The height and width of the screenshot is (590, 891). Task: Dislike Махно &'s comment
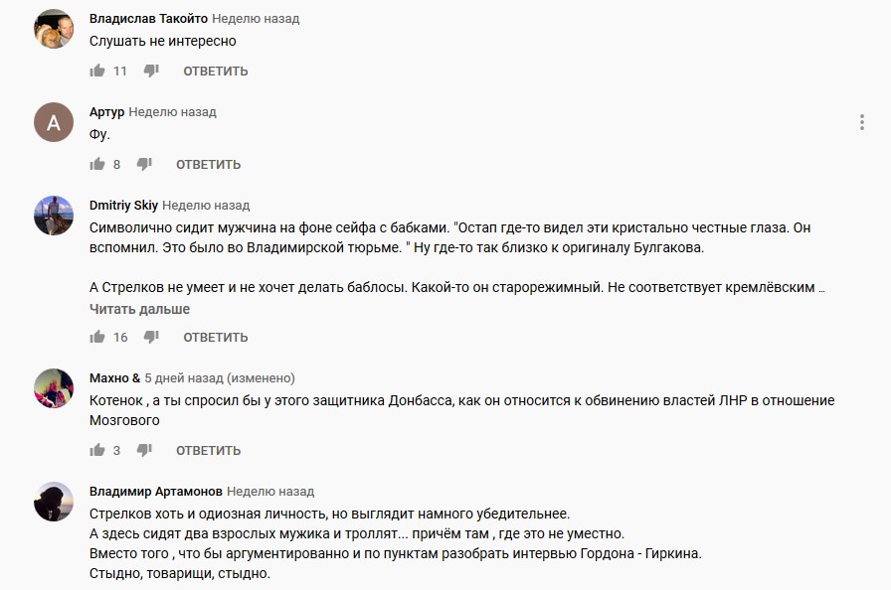(x=144, y=450)
